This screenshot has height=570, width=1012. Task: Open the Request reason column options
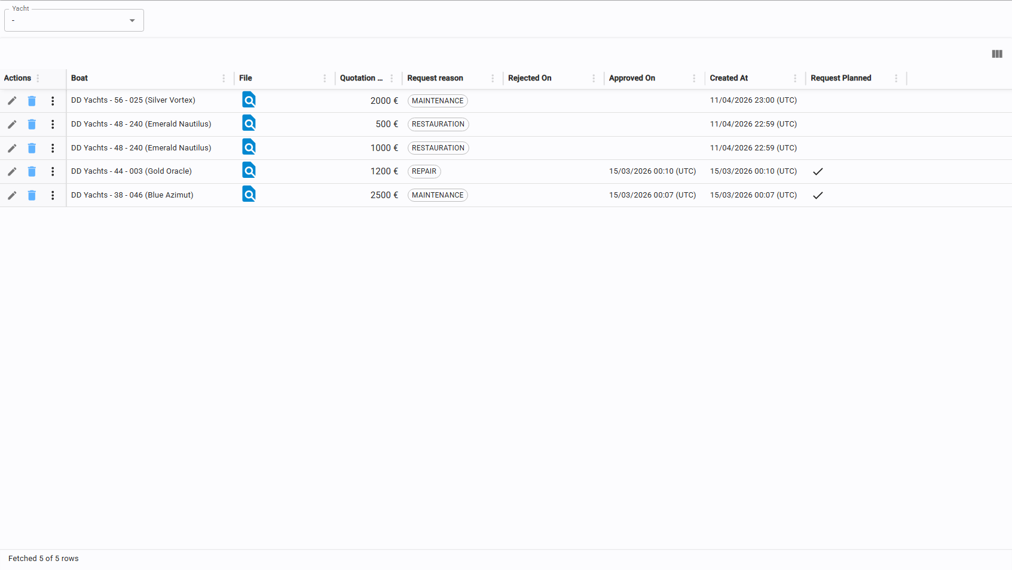click(493, 78)
